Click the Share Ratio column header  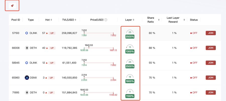[151, 20]
